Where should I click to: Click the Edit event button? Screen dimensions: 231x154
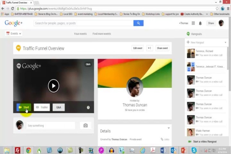pos(138,48)
